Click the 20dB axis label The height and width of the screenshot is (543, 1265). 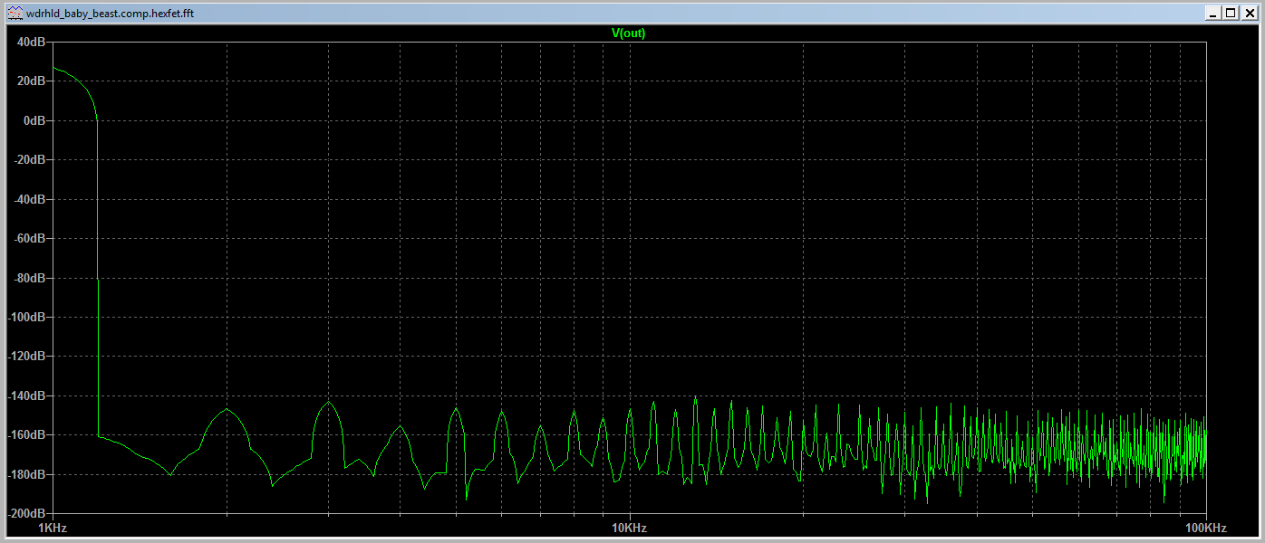pos(32,81)
